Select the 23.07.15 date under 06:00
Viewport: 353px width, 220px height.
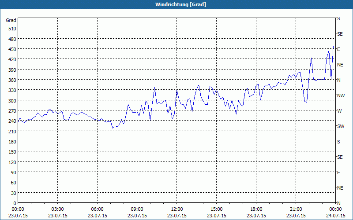(x=97, y=216)
